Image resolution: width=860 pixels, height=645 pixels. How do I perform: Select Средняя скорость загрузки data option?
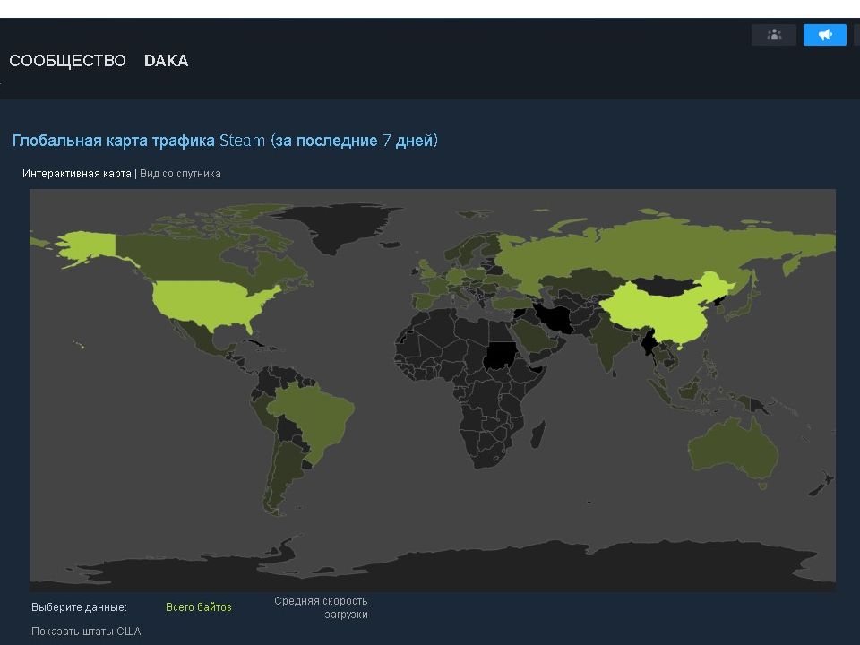tap(322, 607)
